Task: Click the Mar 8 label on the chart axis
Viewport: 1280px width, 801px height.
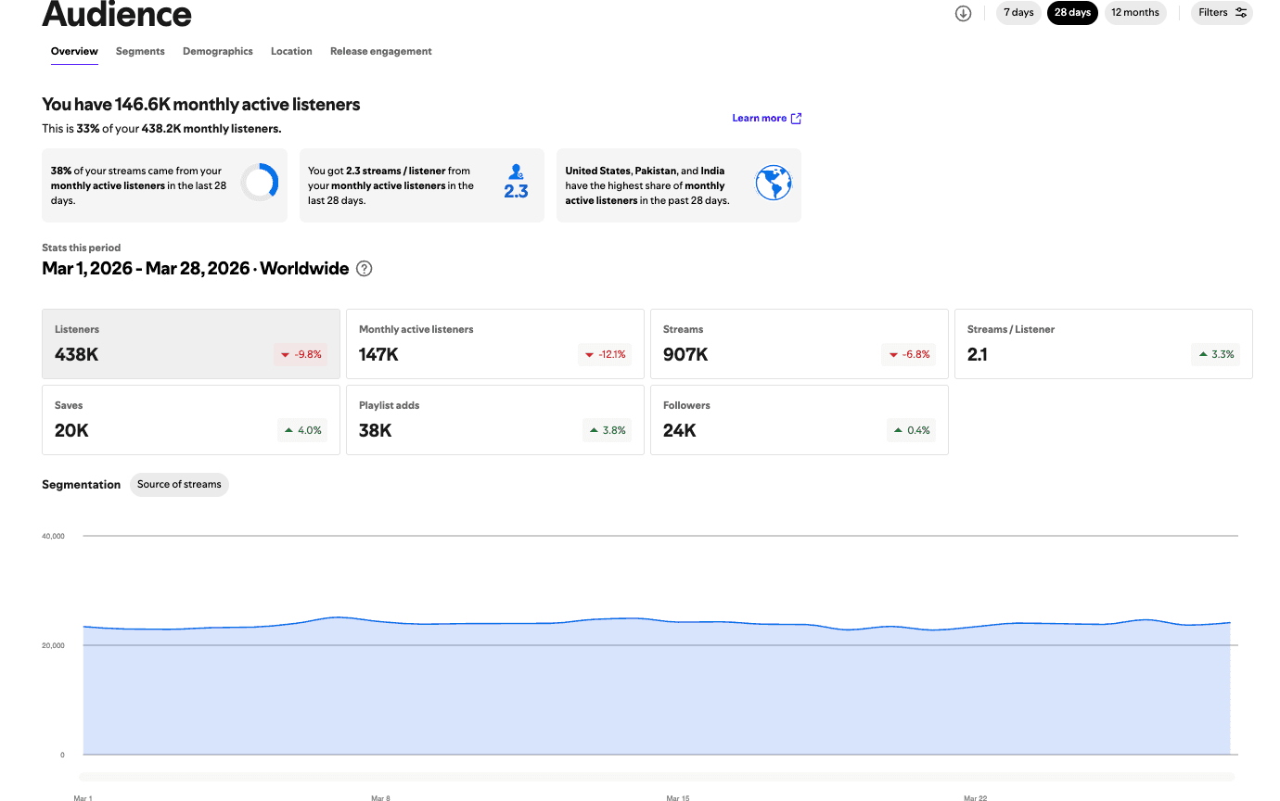Action: (380, 798)
